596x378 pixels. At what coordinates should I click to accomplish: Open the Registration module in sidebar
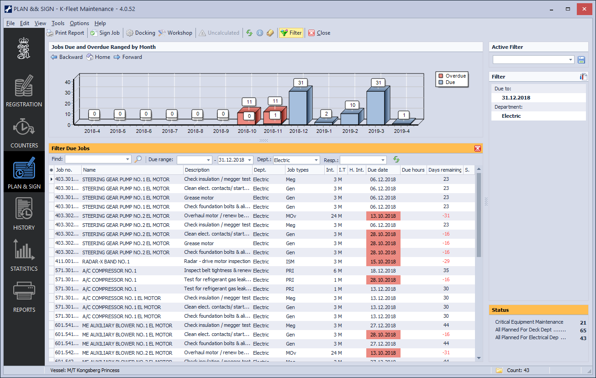24,92
